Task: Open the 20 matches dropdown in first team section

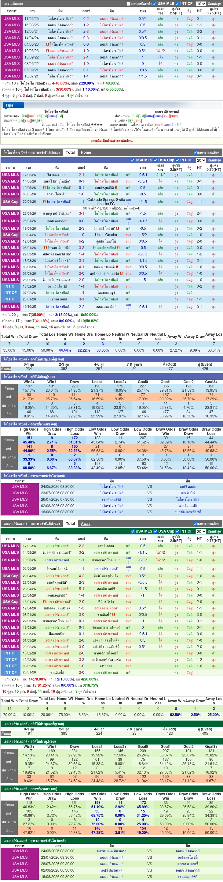Action: pos(200,160)
